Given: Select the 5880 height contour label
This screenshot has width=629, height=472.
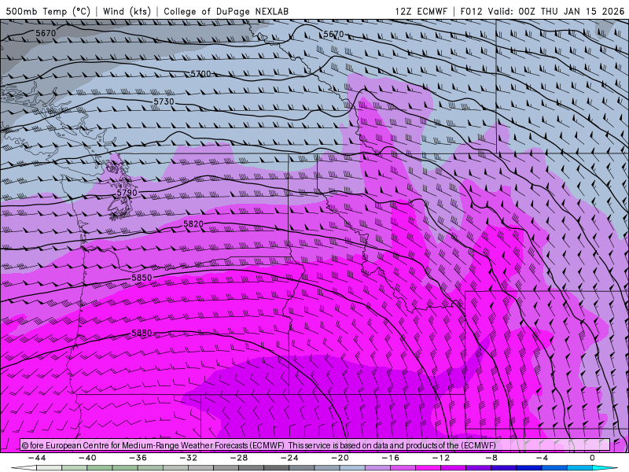Looking at the screenshot, I should (x=142, y=333).
